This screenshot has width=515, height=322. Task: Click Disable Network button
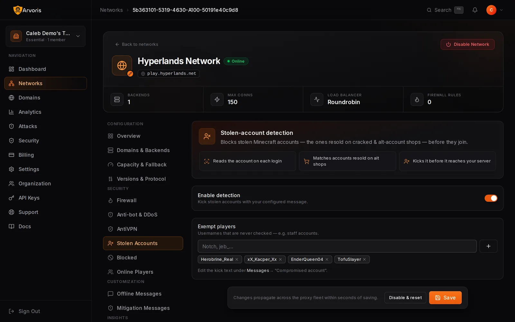[x=467, y=44]
